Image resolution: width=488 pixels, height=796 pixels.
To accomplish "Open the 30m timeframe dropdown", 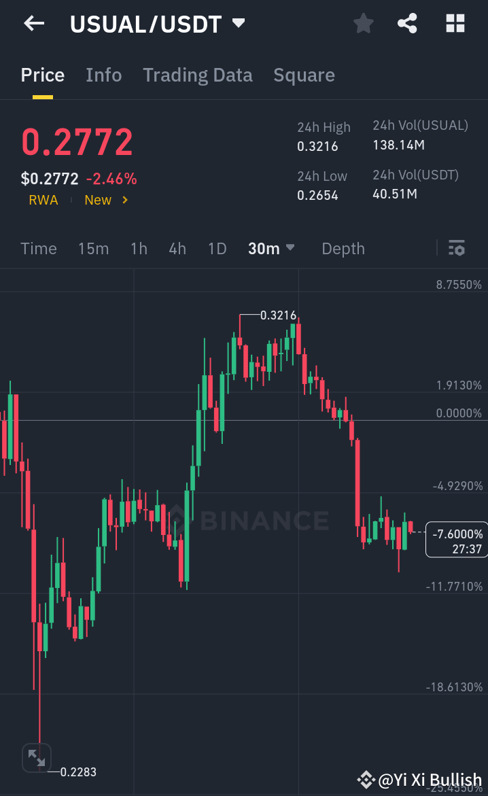I will pyautogui.click(x=271, y=248).
